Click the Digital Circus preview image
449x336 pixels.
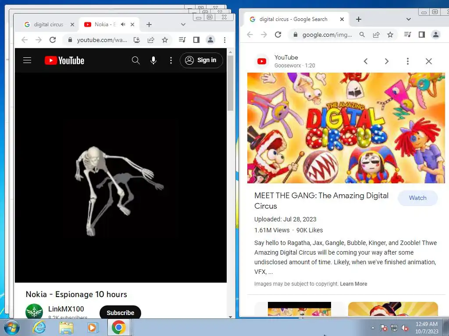(346, 128)
